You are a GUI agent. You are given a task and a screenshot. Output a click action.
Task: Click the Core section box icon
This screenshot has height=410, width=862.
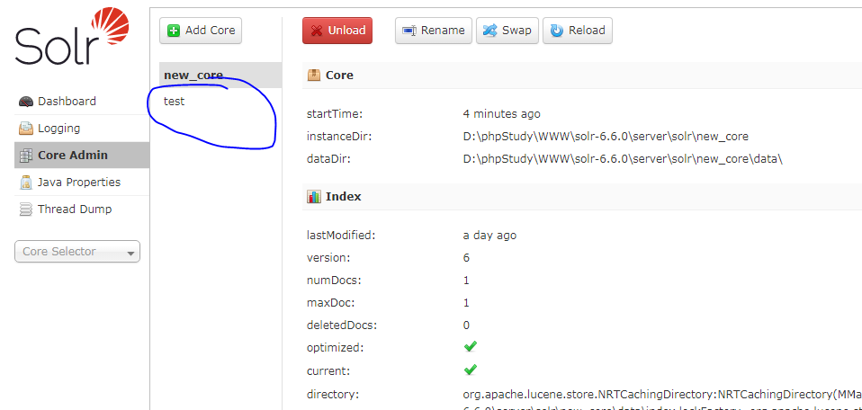pyautogui.click(x=314, y=76)
